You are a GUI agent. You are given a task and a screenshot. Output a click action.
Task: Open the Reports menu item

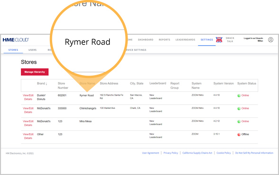point(164,39)
